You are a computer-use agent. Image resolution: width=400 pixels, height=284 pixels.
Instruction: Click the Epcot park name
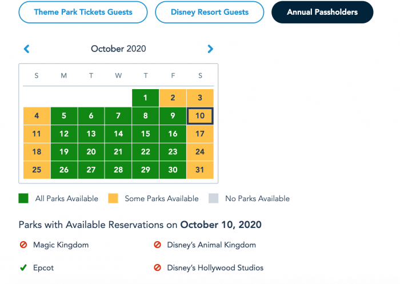(43, 267)
